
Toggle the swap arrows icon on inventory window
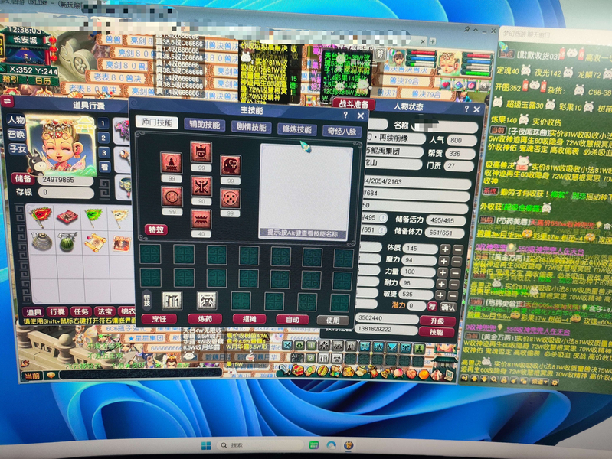click(8, 102)
